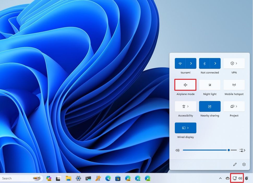Show hidden icons via the tray chevron
This screenshot has width=253, height=183.
(x=220, y=178)
